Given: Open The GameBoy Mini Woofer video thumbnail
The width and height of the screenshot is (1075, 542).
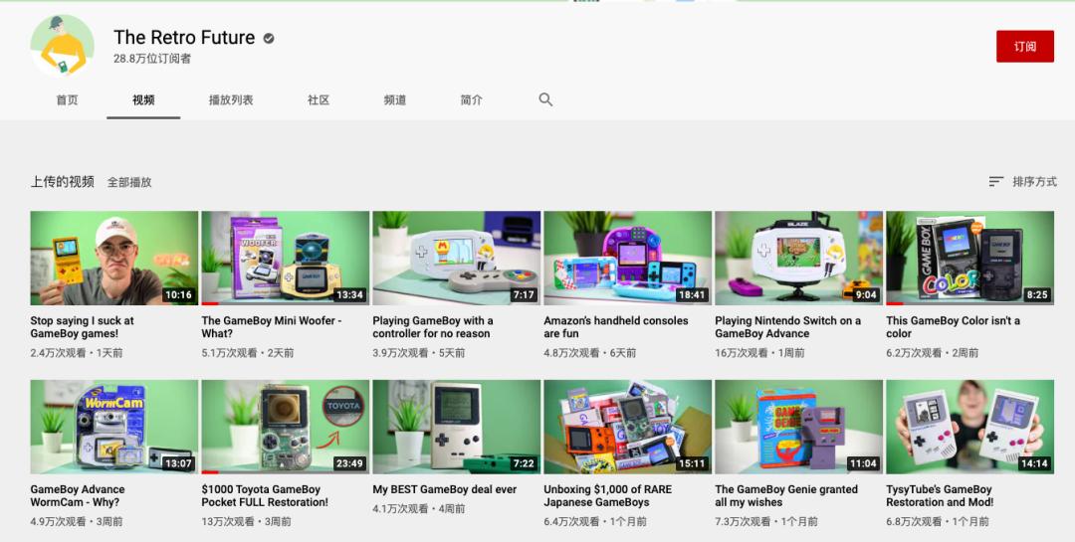Looking at the screenshot, I should tap(286, 258).
